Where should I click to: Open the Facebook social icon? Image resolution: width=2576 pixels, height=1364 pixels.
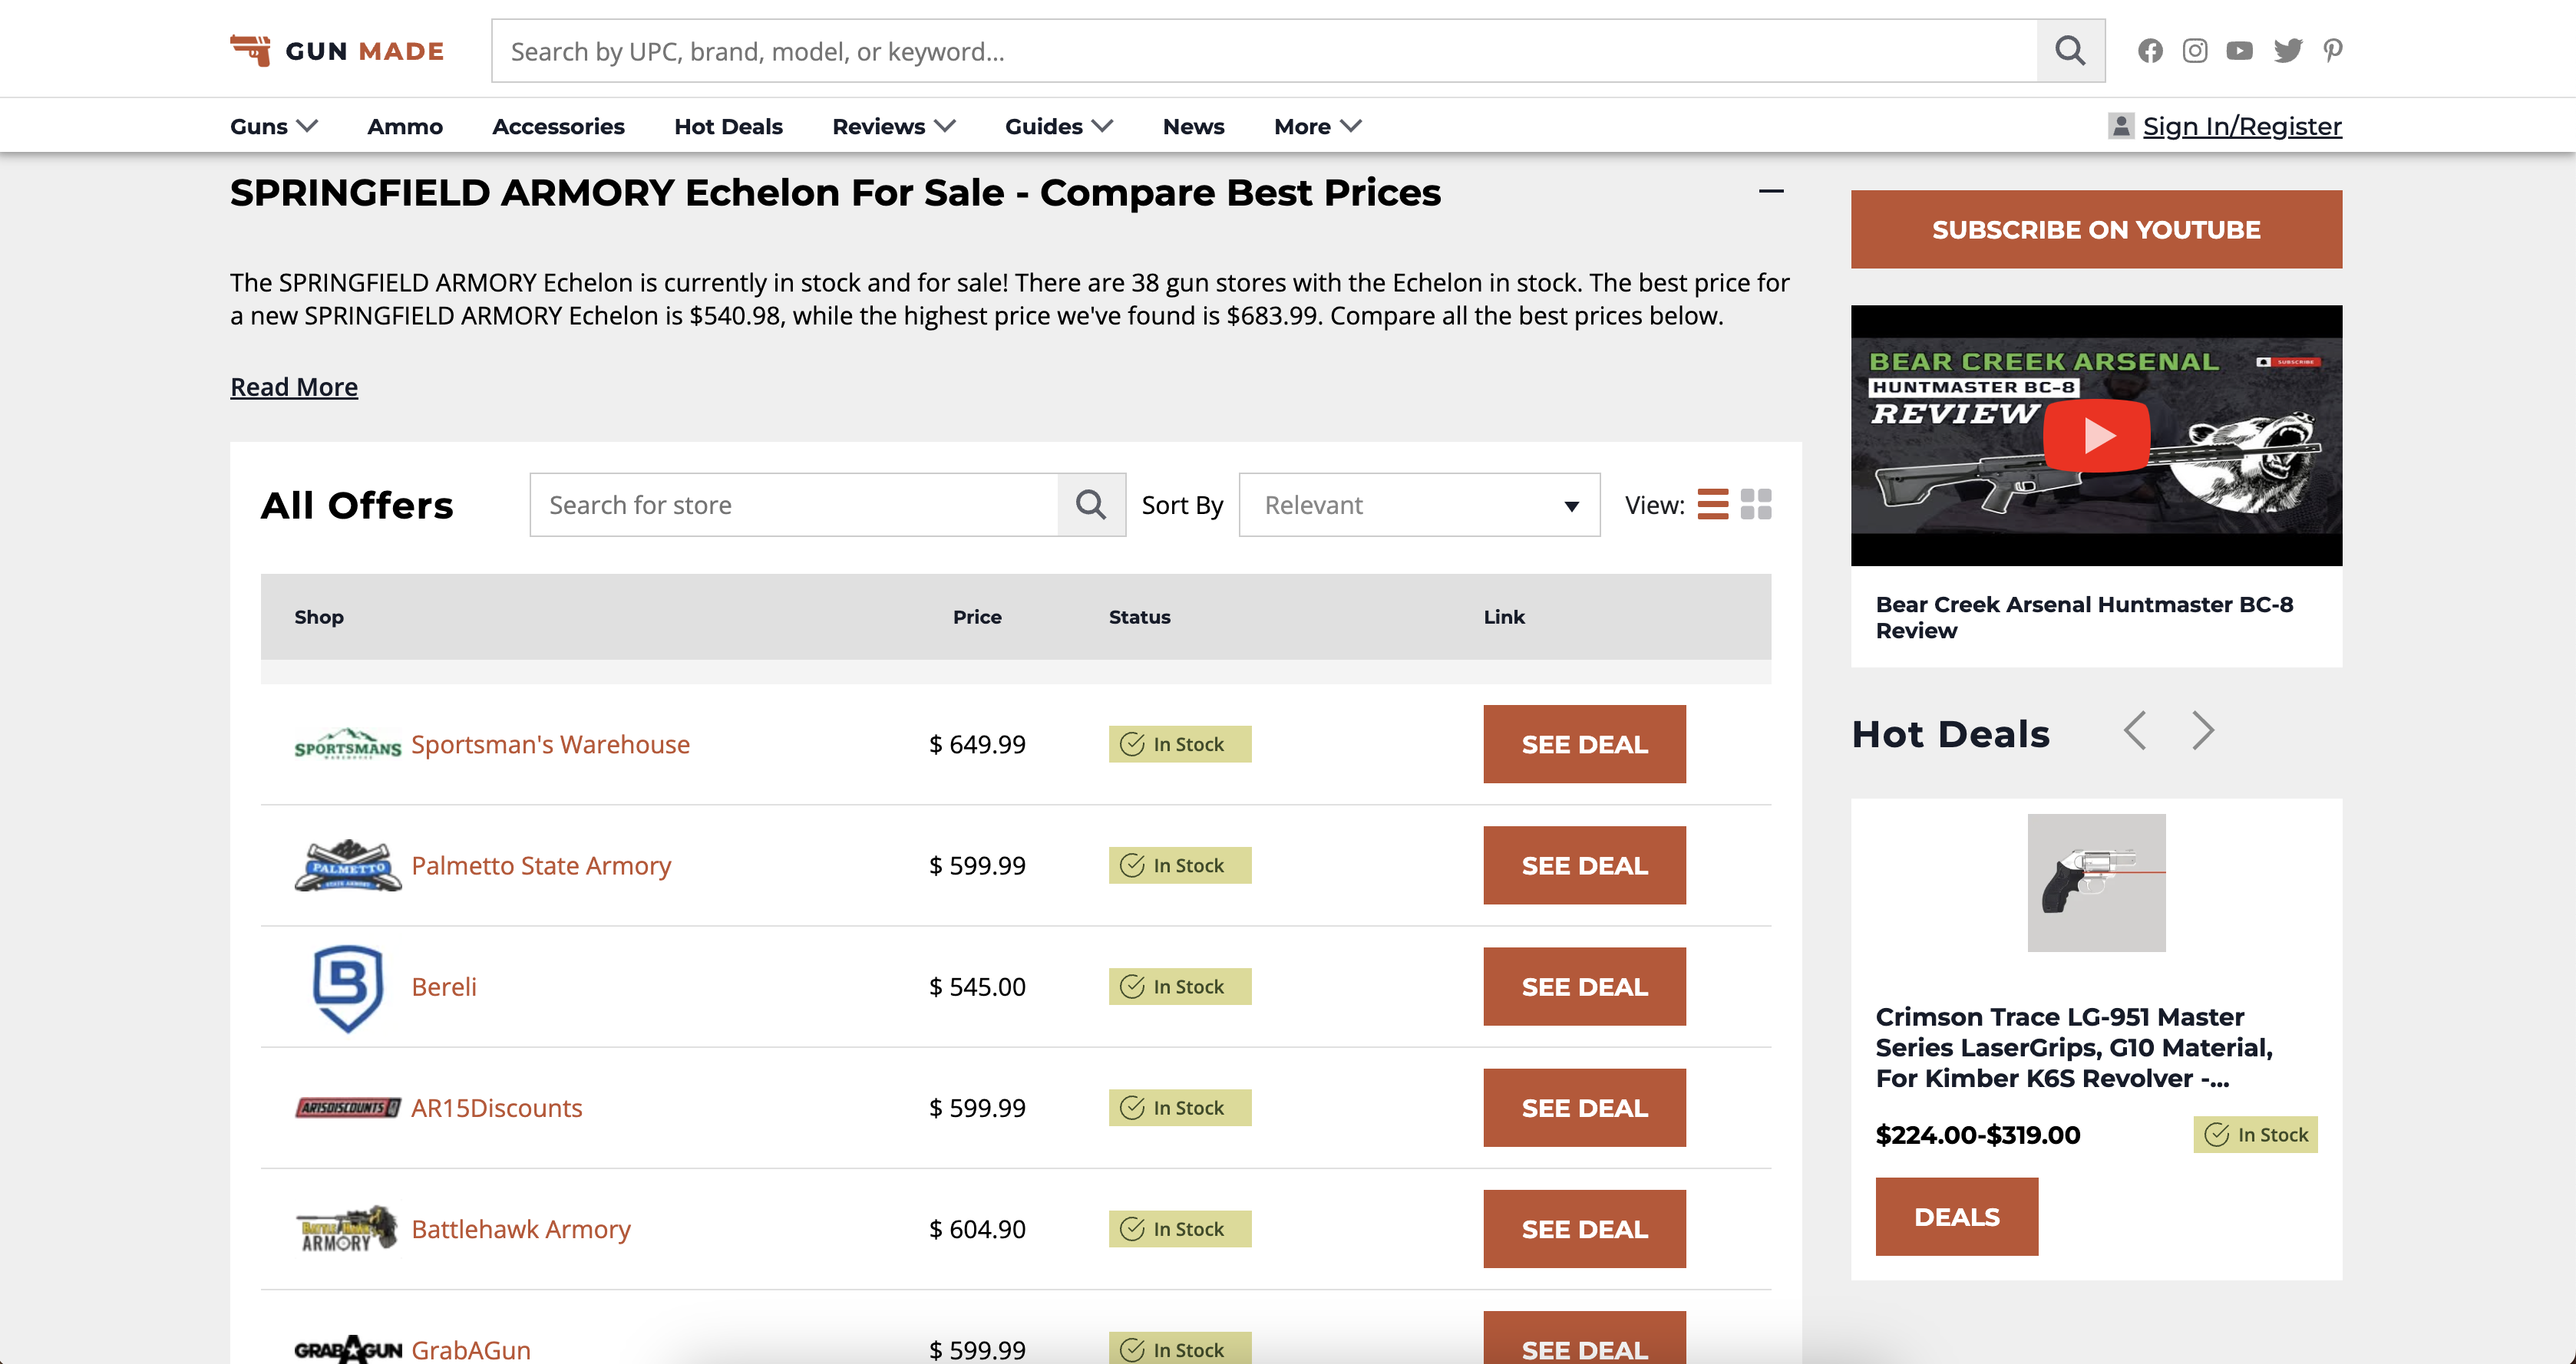[x=2150, y=51]
